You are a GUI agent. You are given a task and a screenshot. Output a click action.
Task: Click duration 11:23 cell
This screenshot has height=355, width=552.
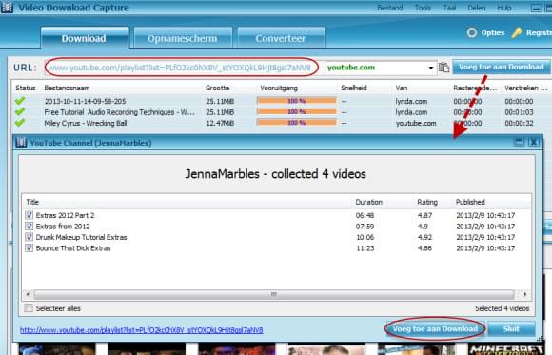365,248
